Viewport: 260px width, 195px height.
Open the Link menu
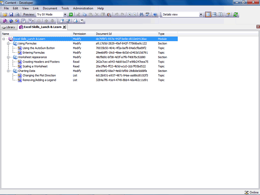(x=36, y=8)
